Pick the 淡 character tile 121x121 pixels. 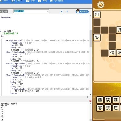pos(108,100)
